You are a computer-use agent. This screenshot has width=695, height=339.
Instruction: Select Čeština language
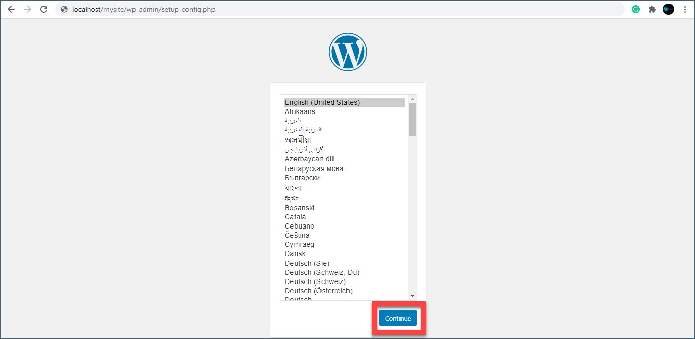click(x=344, y=235)
